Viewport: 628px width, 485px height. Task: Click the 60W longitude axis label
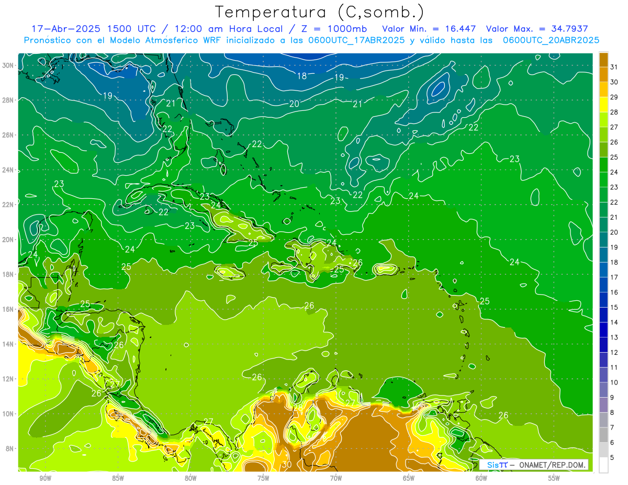481,478
